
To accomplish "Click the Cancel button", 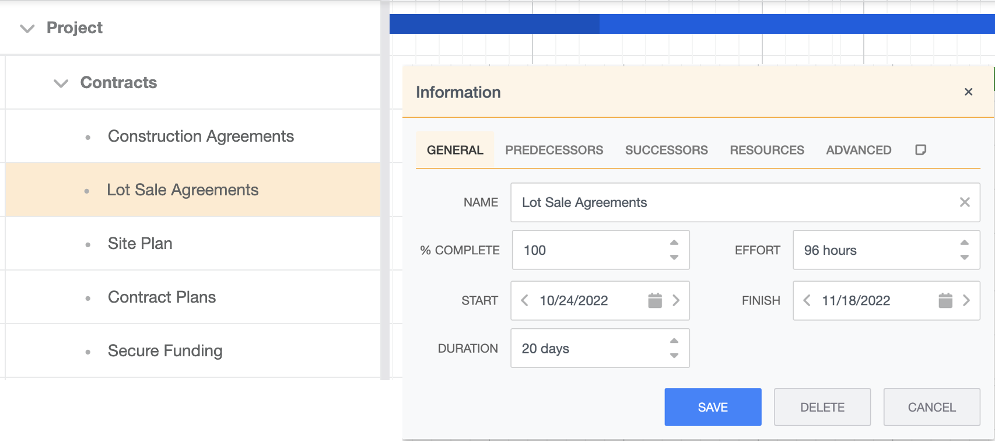I will (931, 407).
